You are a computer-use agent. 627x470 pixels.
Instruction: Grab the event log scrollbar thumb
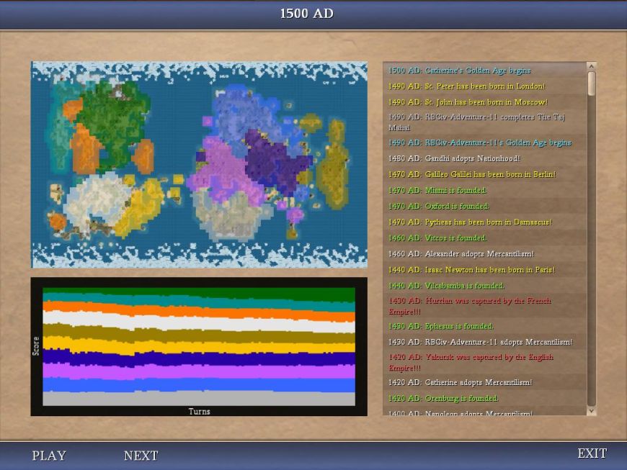pos(592,83)
